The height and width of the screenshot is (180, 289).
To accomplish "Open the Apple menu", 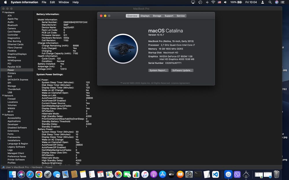I will (x=5, y=2).
